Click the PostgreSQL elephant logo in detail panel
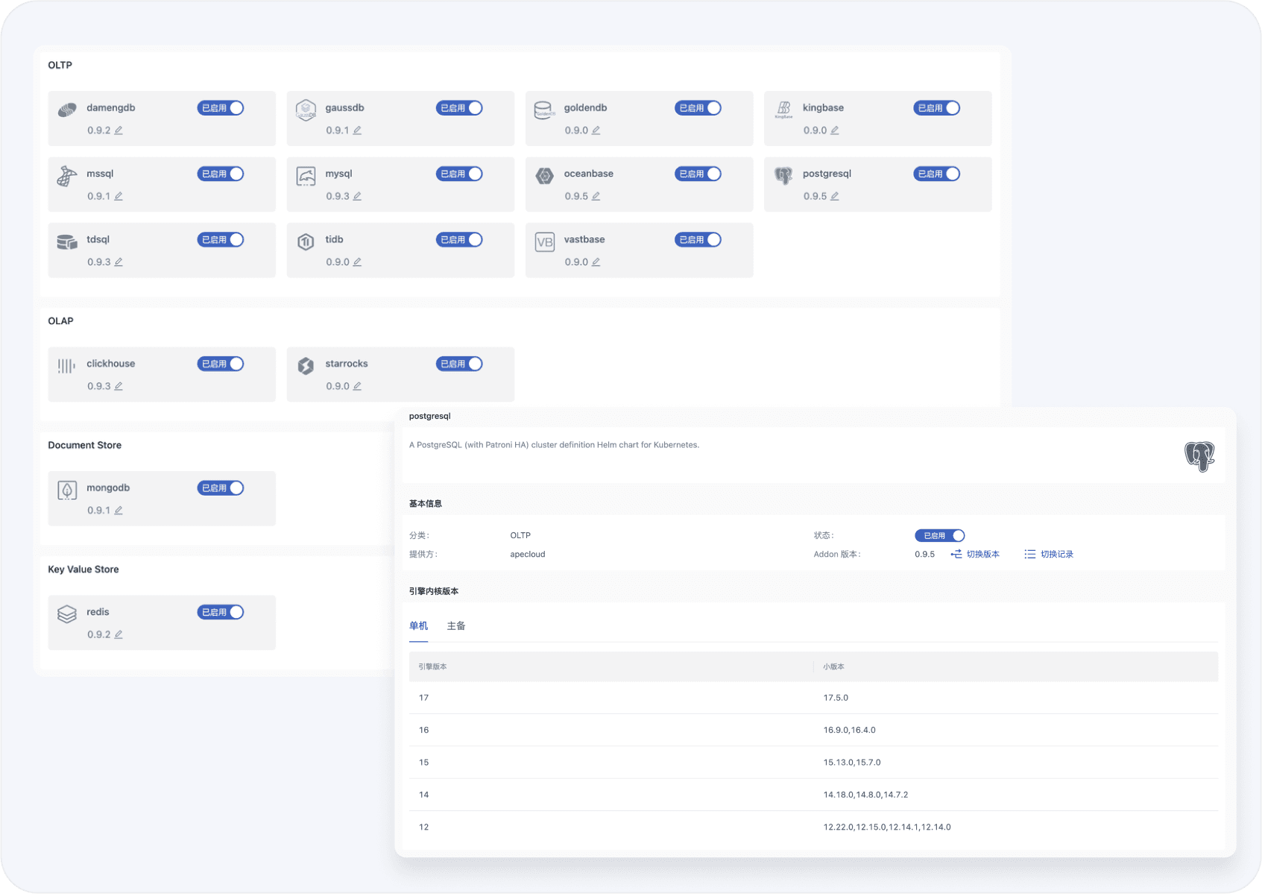Viewport: 1262px width, 896px height. tap(1199, 455)
